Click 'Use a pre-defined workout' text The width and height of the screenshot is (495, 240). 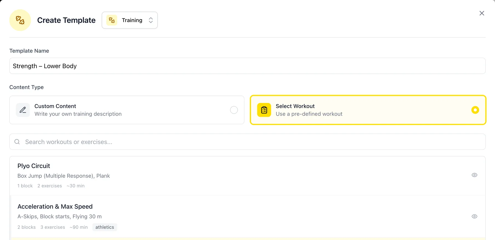point(309,114)
